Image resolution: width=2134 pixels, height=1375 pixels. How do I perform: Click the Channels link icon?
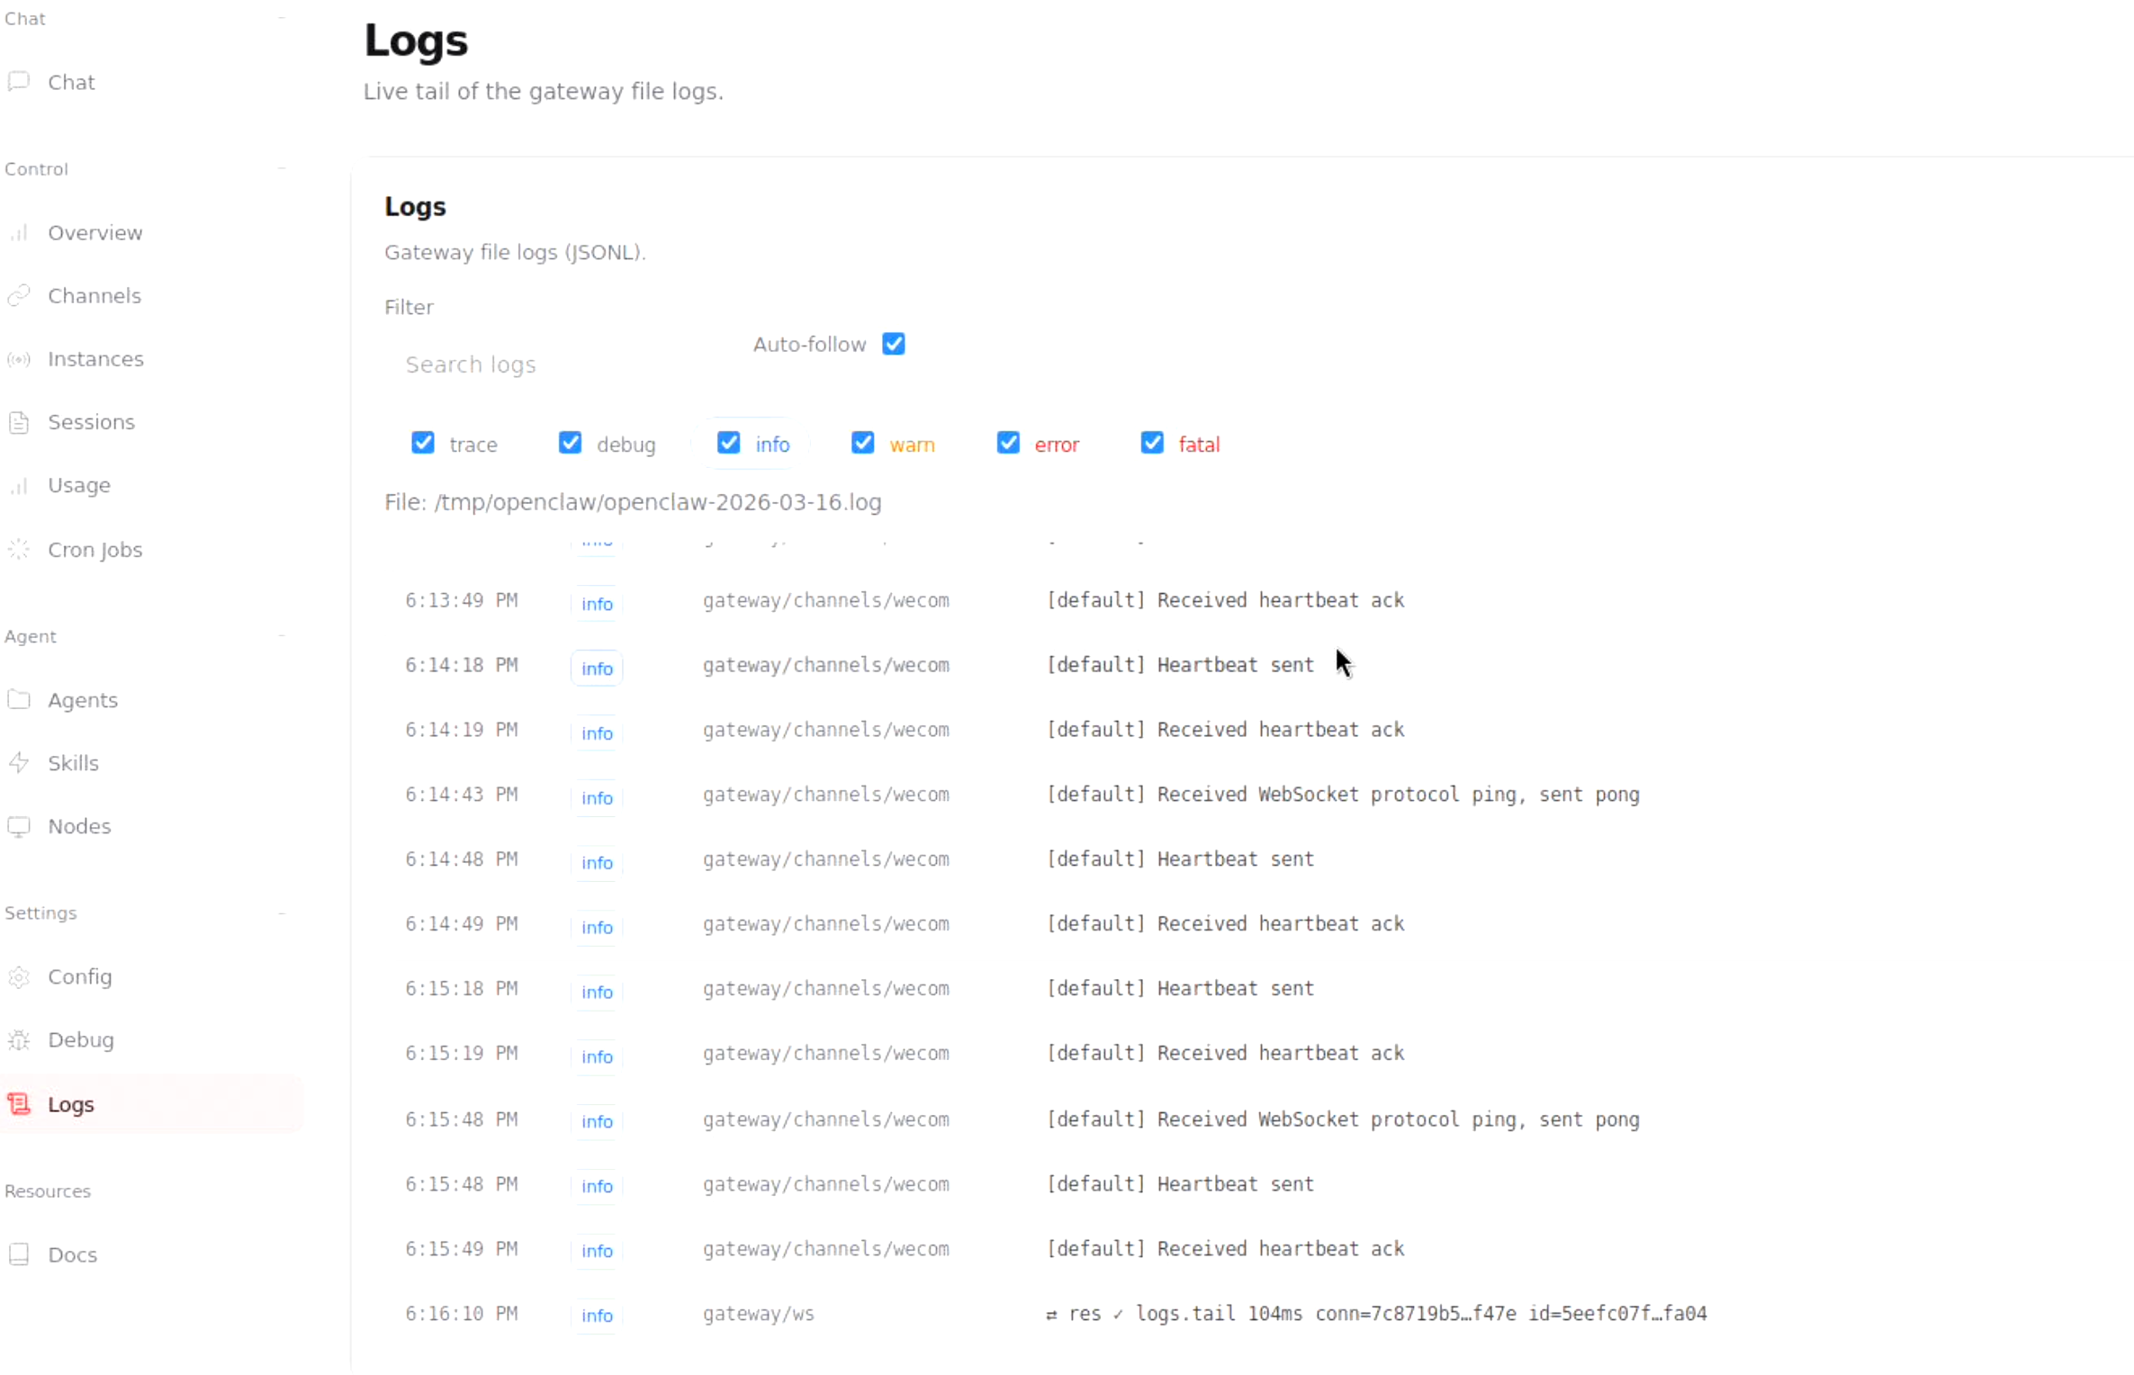(x=19, y=296)
